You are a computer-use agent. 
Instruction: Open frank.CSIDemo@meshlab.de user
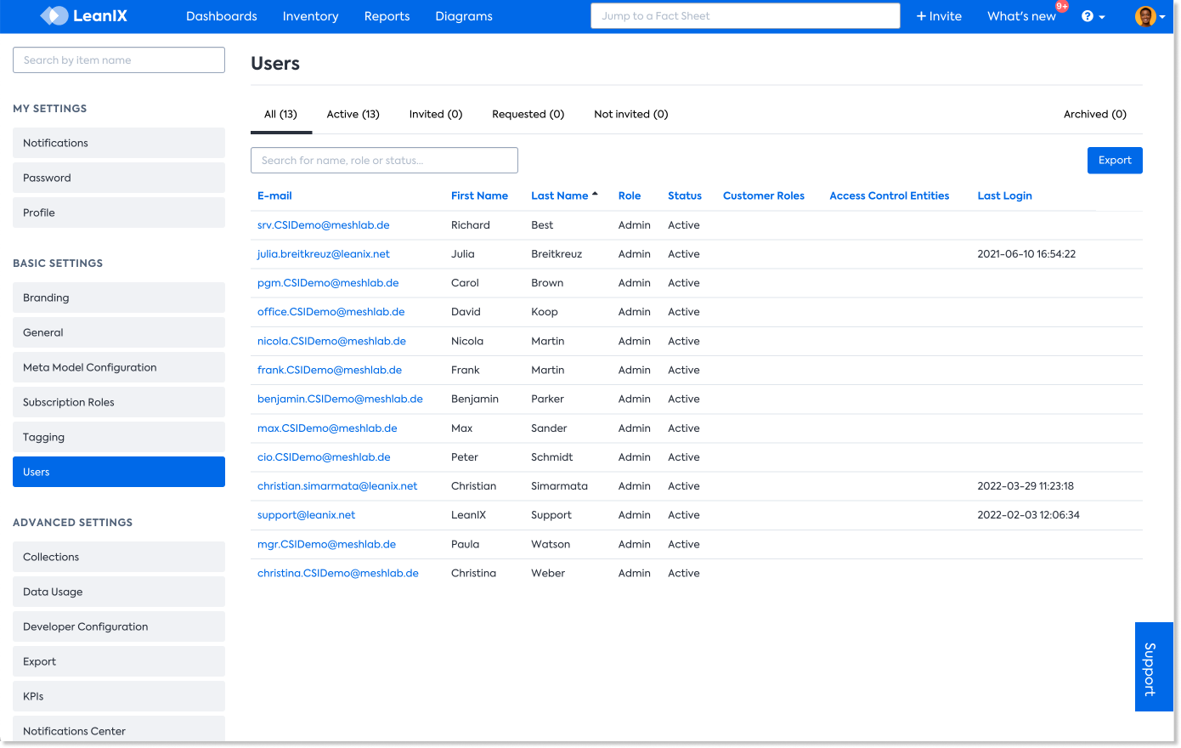[x=330, y=370]
